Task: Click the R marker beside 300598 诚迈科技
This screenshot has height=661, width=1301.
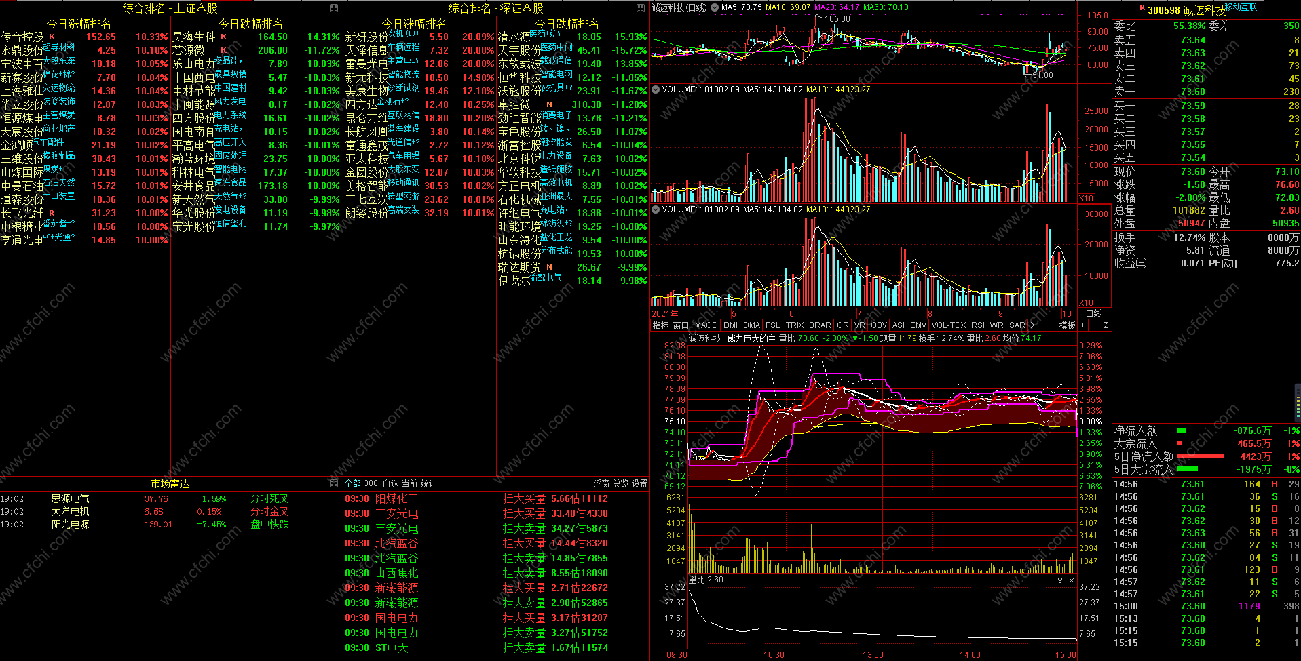Action: point(1142,8)
